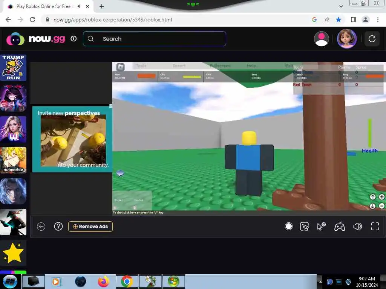Start recording with the white circle button
Screen dimensions: 386x289
[288, 226]
